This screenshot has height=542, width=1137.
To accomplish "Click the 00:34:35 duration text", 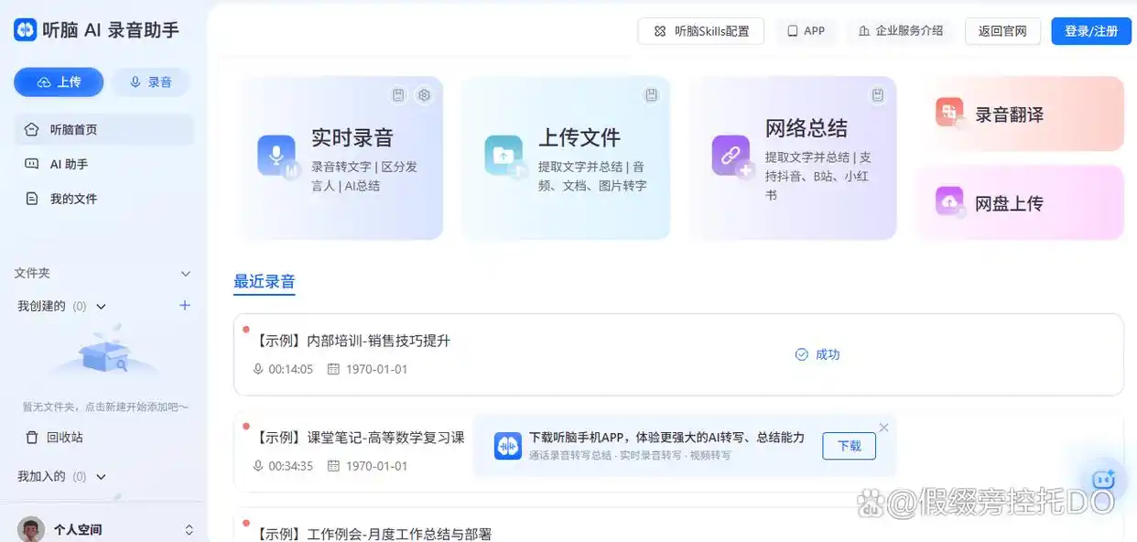I will 290,466.
